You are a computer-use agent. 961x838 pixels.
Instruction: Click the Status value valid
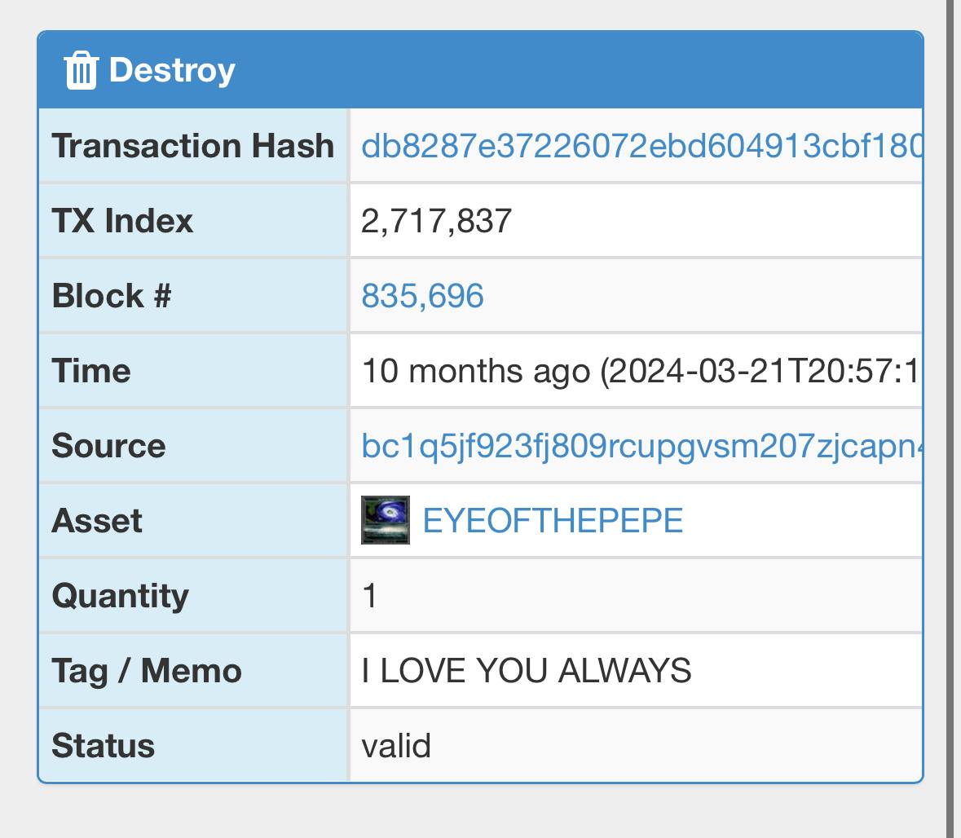(396, 745)
